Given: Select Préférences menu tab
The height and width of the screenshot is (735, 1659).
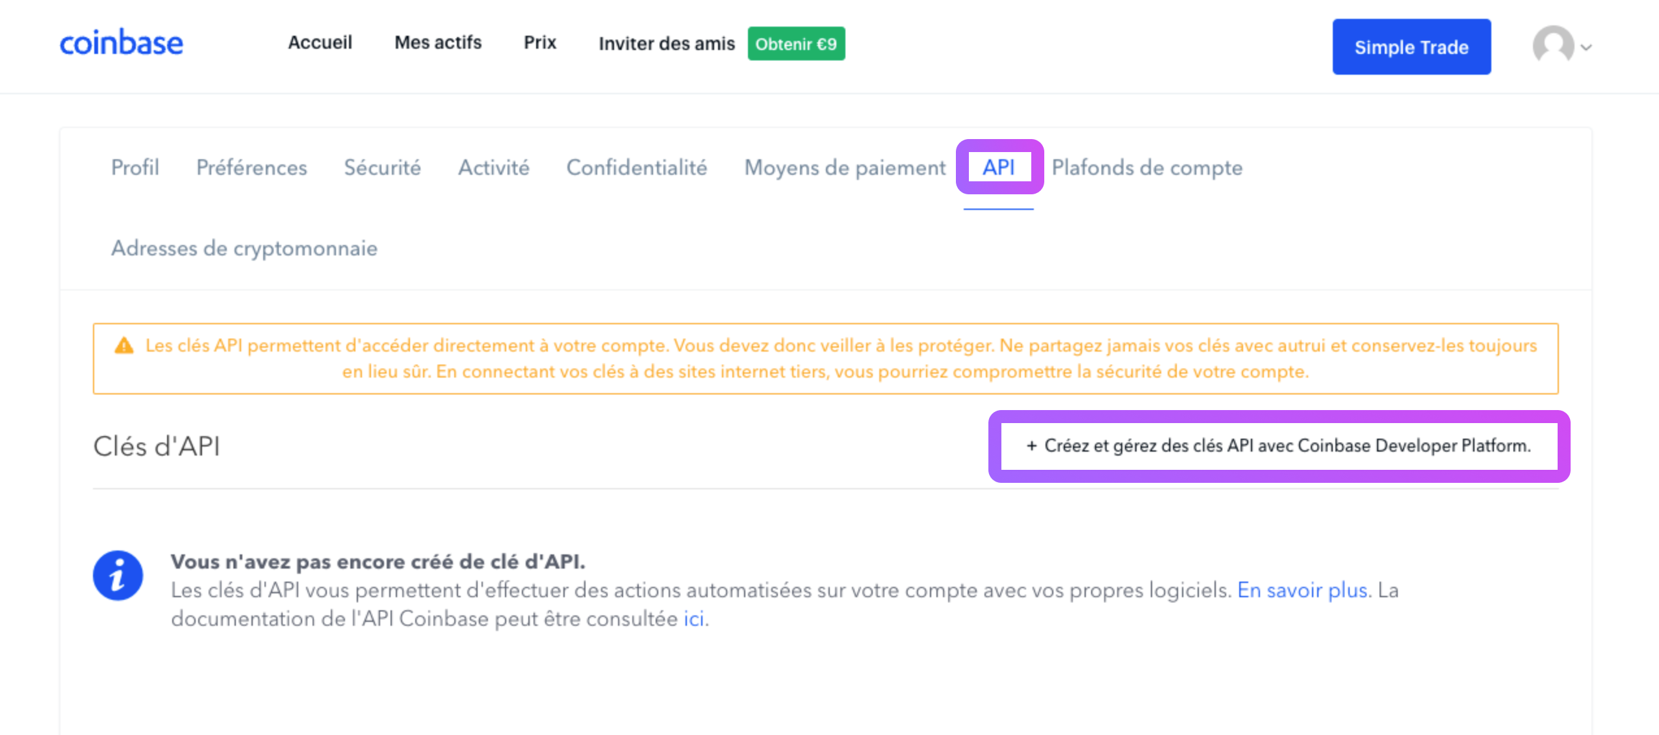Looking at the screenshot, I should click(252, 167).
